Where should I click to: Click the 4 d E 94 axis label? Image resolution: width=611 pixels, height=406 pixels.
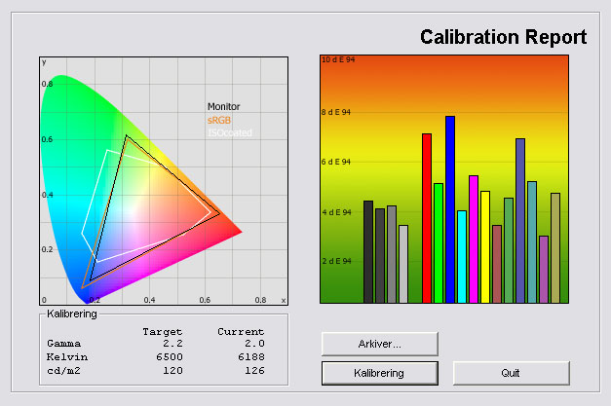point(336,212)
